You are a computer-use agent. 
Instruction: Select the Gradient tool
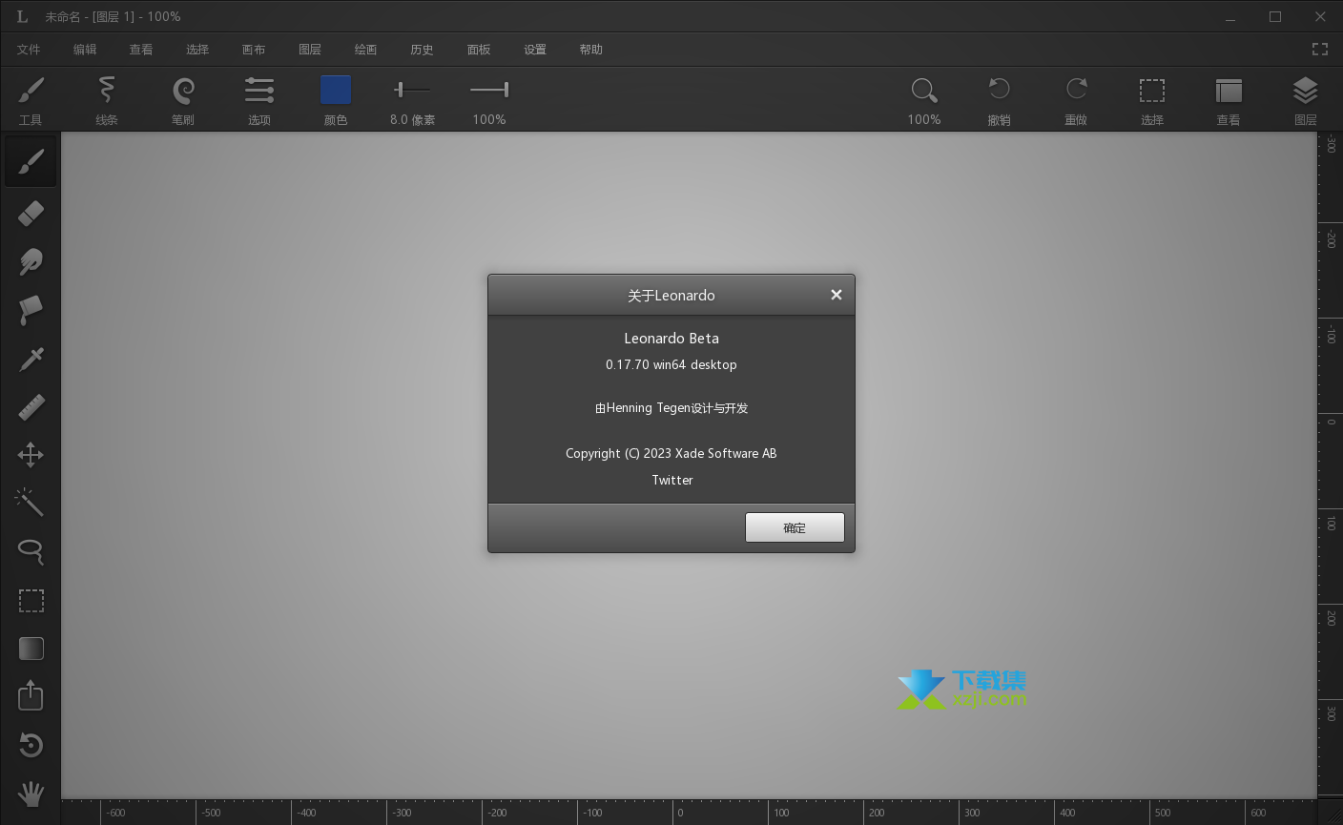(x=31, y=649)
